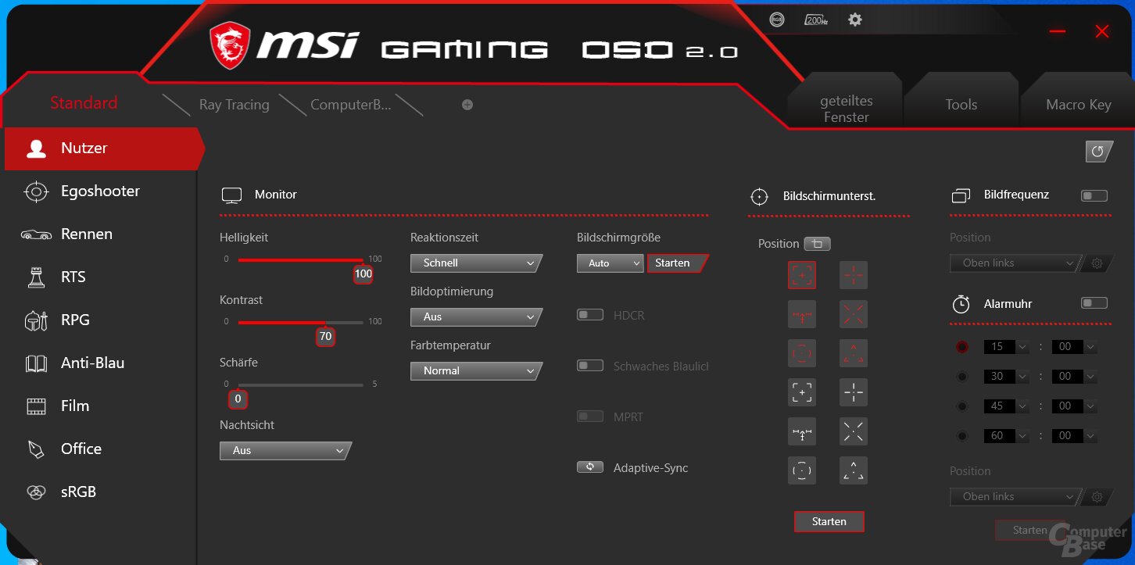Select the white four-dash cross crosshair
Viewport: 1135px width, 565px height.
click(854, 392)
